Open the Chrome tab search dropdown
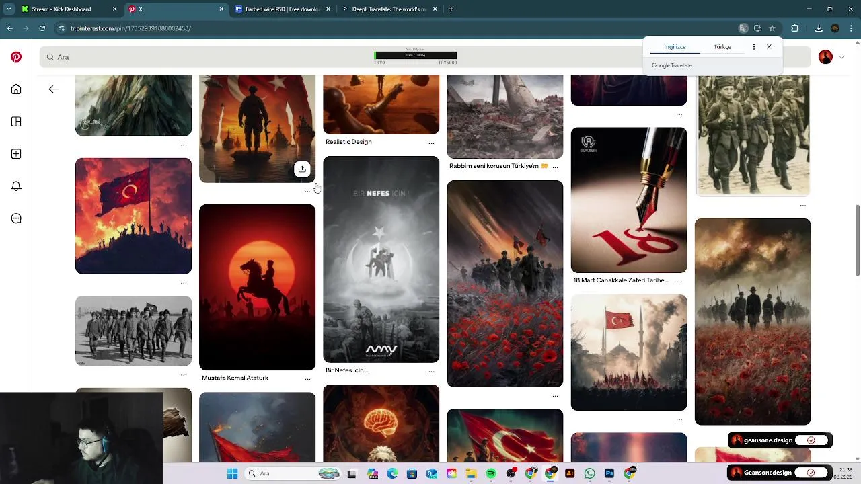This screenshot has width=861, height=484. pos(8,9)
